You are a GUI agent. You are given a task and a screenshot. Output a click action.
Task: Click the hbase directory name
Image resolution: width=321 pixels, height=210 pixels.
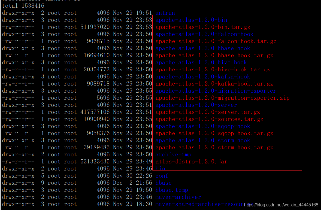click(x=163, y=183)
